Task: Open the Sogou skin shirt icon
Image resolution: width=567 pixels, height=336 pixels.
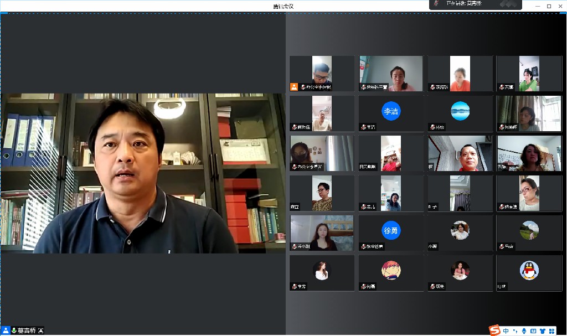Action: 543,331
